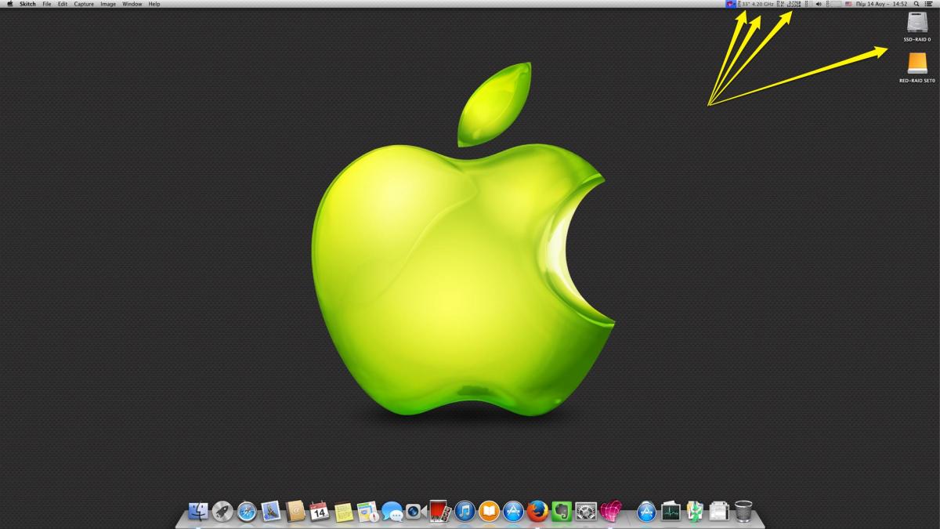Open iTunes music note icon

465,512
